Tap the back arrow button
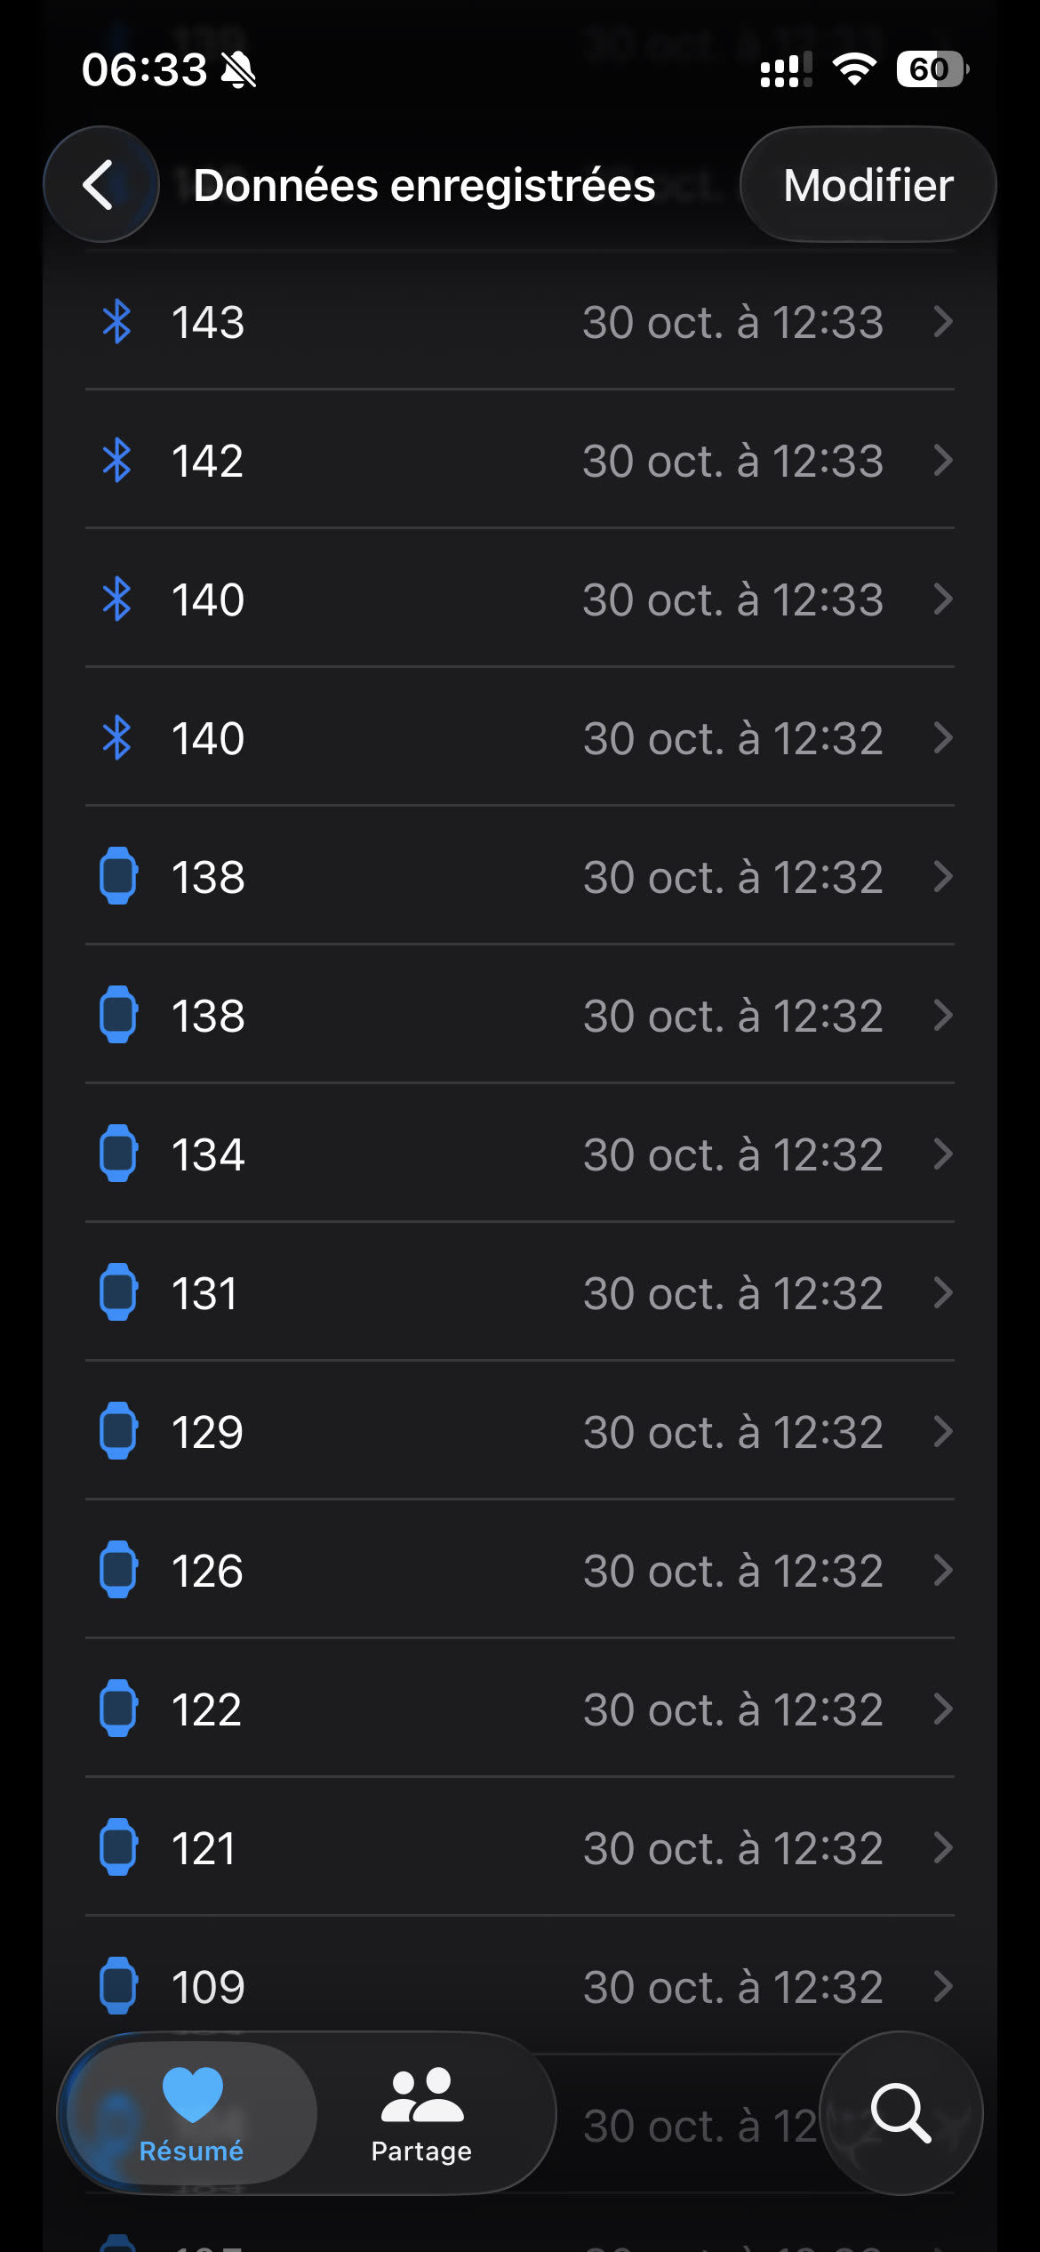Screen dimensions: 1040x2252 coord(100,184)
